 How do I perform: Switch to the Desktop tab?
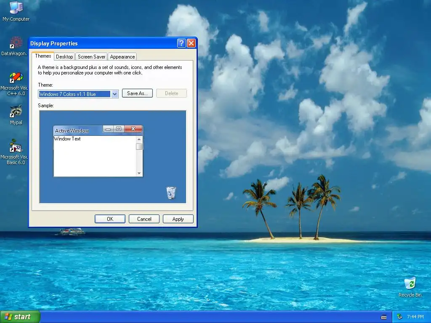coord(64,57)
